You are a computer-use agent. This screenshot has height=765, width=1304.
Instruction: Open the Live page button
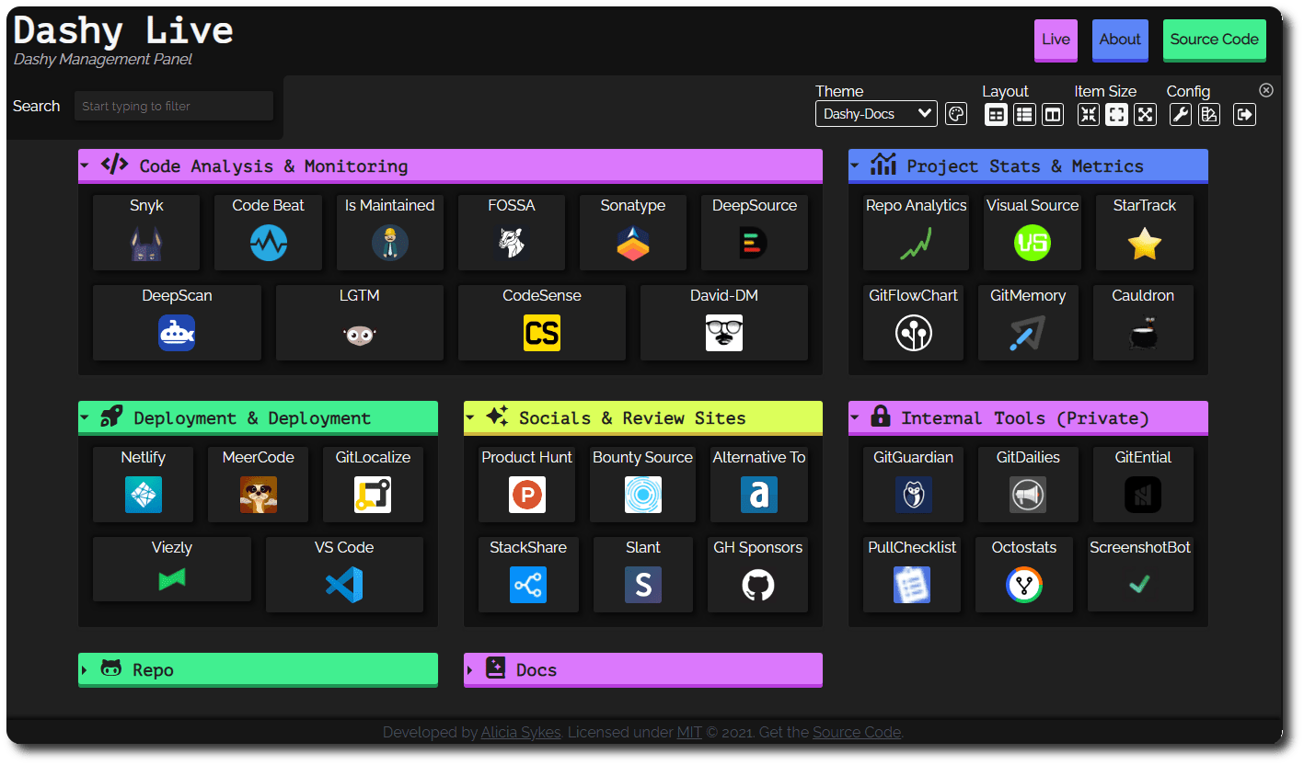tap(1056, 40)
